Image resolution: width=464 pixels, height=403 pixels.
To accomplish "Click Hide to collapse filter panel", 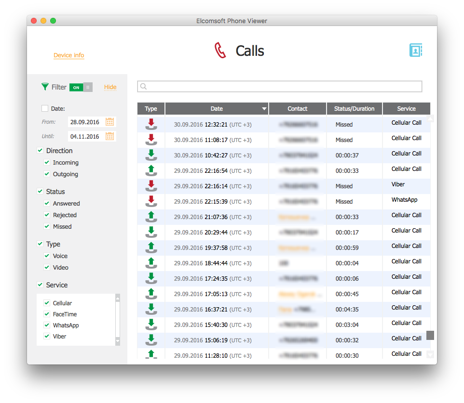I will 110,87.
